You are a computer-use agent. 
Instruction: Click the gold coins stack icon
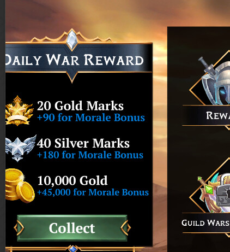[20, 186]
